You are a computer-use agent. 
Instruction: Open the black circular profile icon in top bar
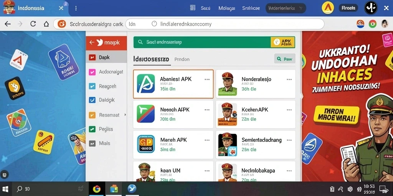click(x=371, y=8)
